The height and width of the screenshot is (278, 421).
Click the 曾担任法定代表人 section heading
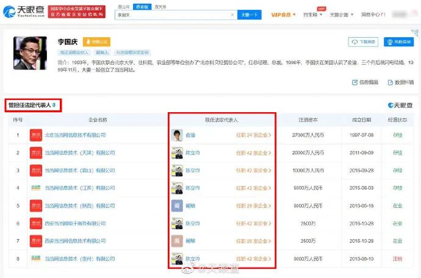click(x=32, y=105)
